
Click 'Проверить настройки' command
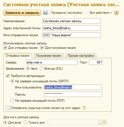66,13
